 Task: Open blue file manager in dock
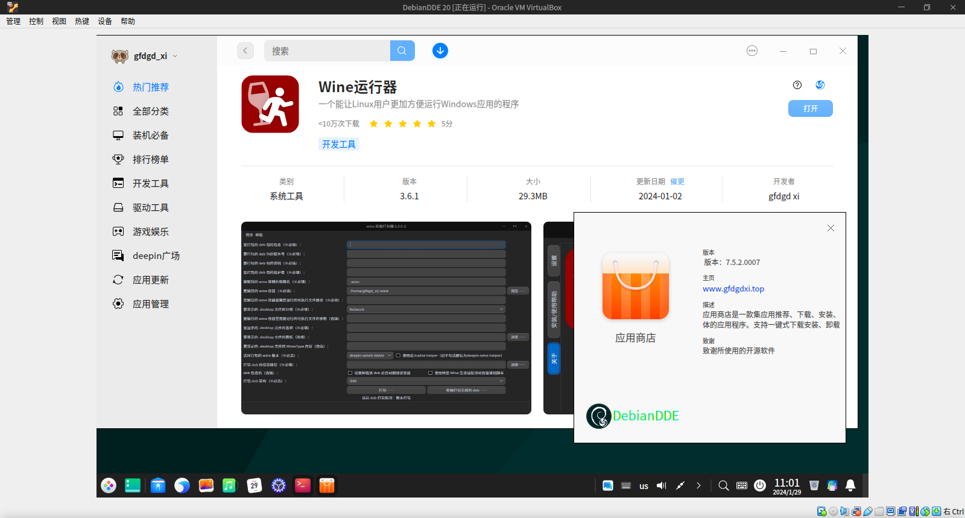158,485
